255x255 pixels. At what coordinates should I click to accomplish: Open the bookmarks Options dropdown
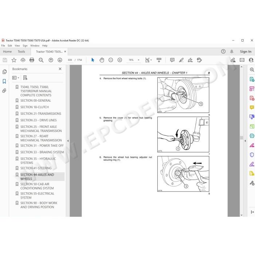tap(16, 78)
